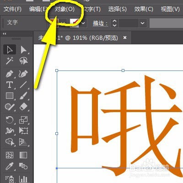Choose the Shaper tool
Image resolution: width=183 pixels, height=183 pixels.
10,107
